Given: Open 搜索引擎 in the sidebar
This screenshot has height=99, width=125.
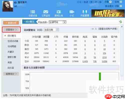Looking at the screenshot, I should [12, 57].
